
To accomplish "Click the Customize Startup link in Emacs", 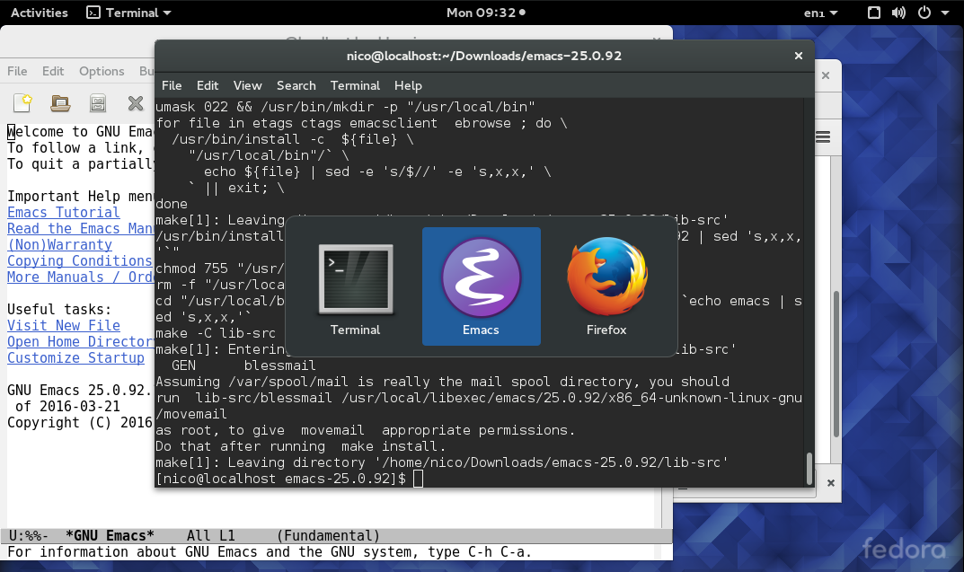I will click(x=75, y=357).
